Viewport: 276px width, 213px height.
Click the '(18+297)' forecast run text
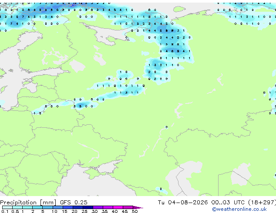262,203
